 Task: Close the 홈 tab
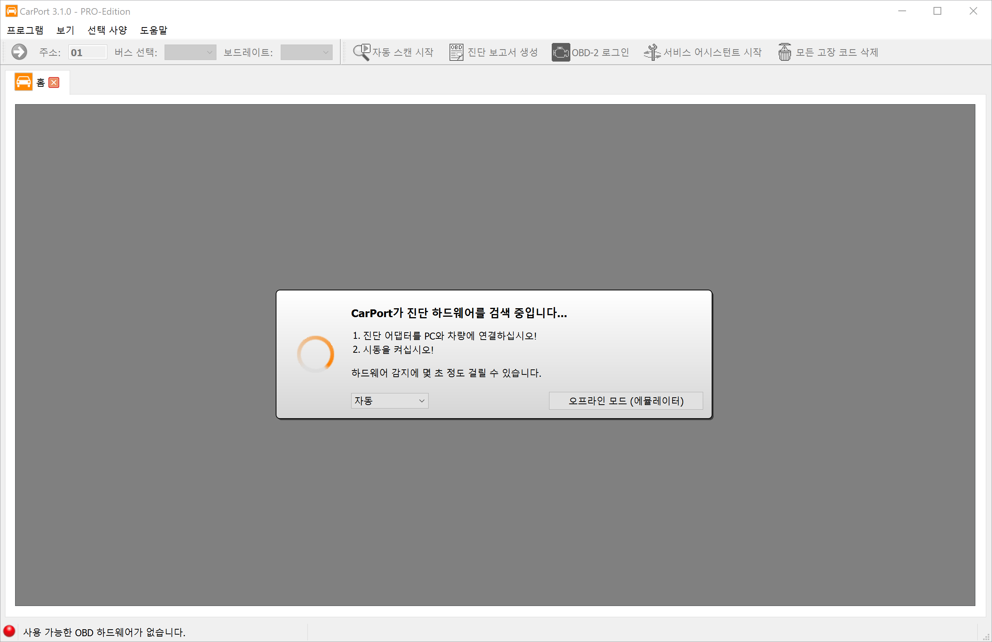tap(53, 82)
